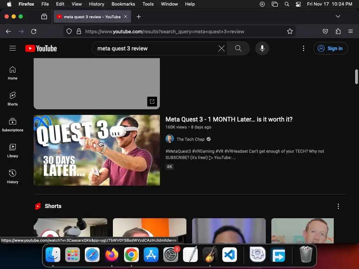Open the Tools menu
359x269 pixels.
(148, 4)
